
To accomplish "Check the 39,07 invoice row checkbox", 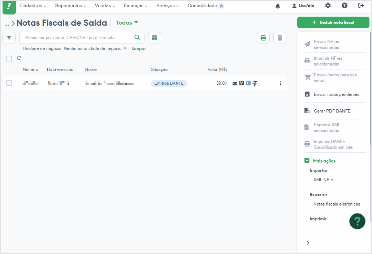I will pos(9,83).
